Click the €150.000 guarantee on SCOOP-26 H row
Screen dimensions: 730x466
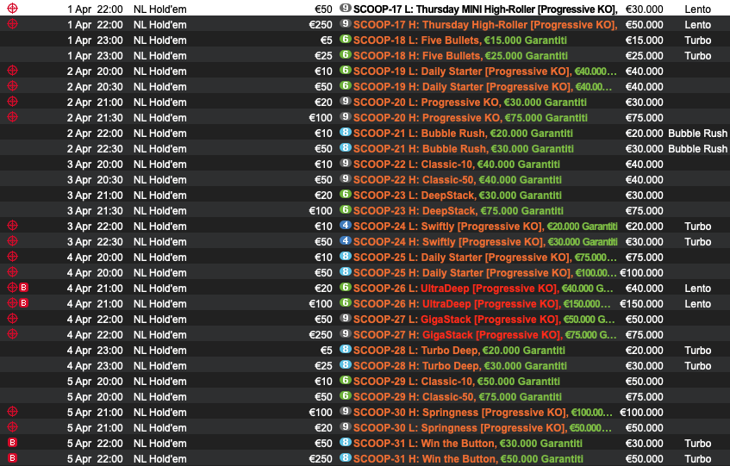point(641,304)
